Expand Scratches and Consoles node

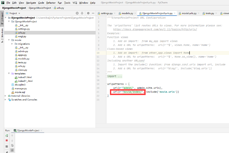pos(5,100)
